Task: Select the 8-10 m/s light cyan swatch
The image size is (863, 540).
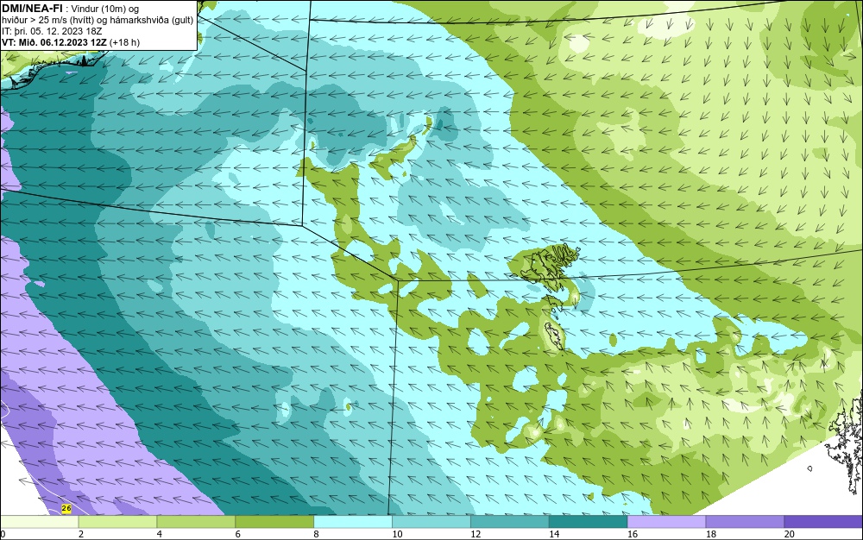Action: click(353, 522)
